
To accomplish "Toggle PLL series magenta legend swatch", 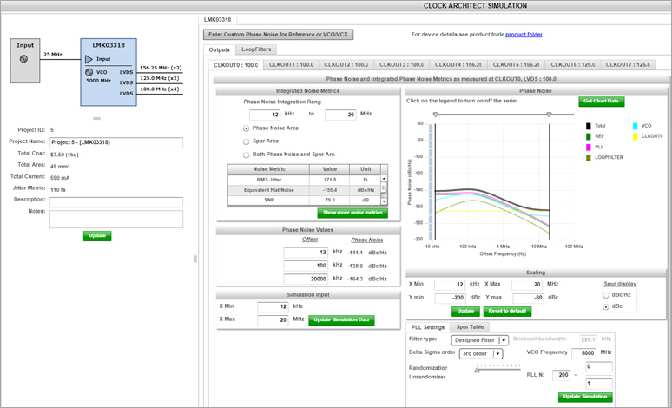I will [589, 147].
